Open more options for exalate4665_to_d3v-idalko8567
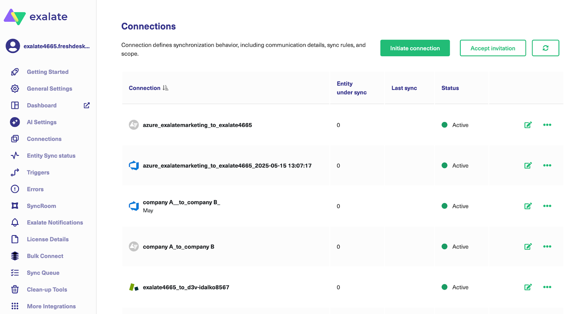 click(x=547, y=287)
